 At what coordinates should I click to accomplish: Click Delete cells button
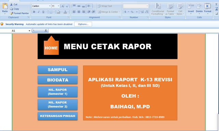point(199,9)
